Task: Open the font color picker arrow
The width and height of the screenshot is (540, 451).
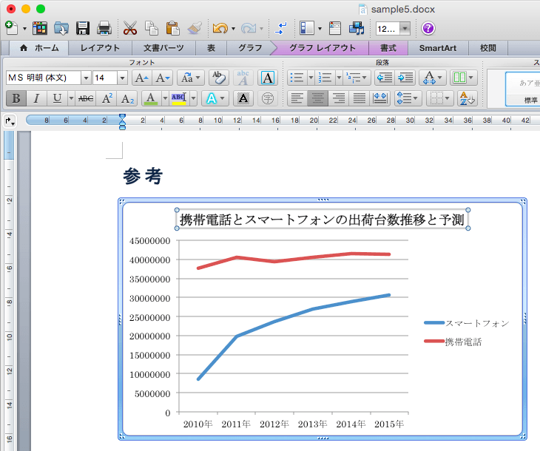Action: (165, 98)
